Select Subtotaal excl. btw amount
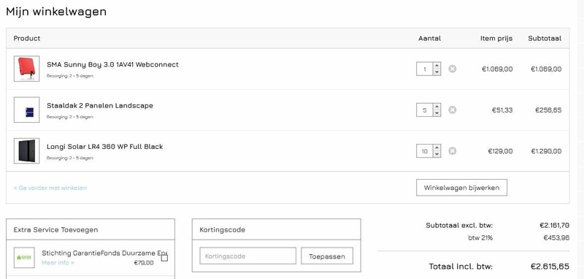 coord(554,225)
